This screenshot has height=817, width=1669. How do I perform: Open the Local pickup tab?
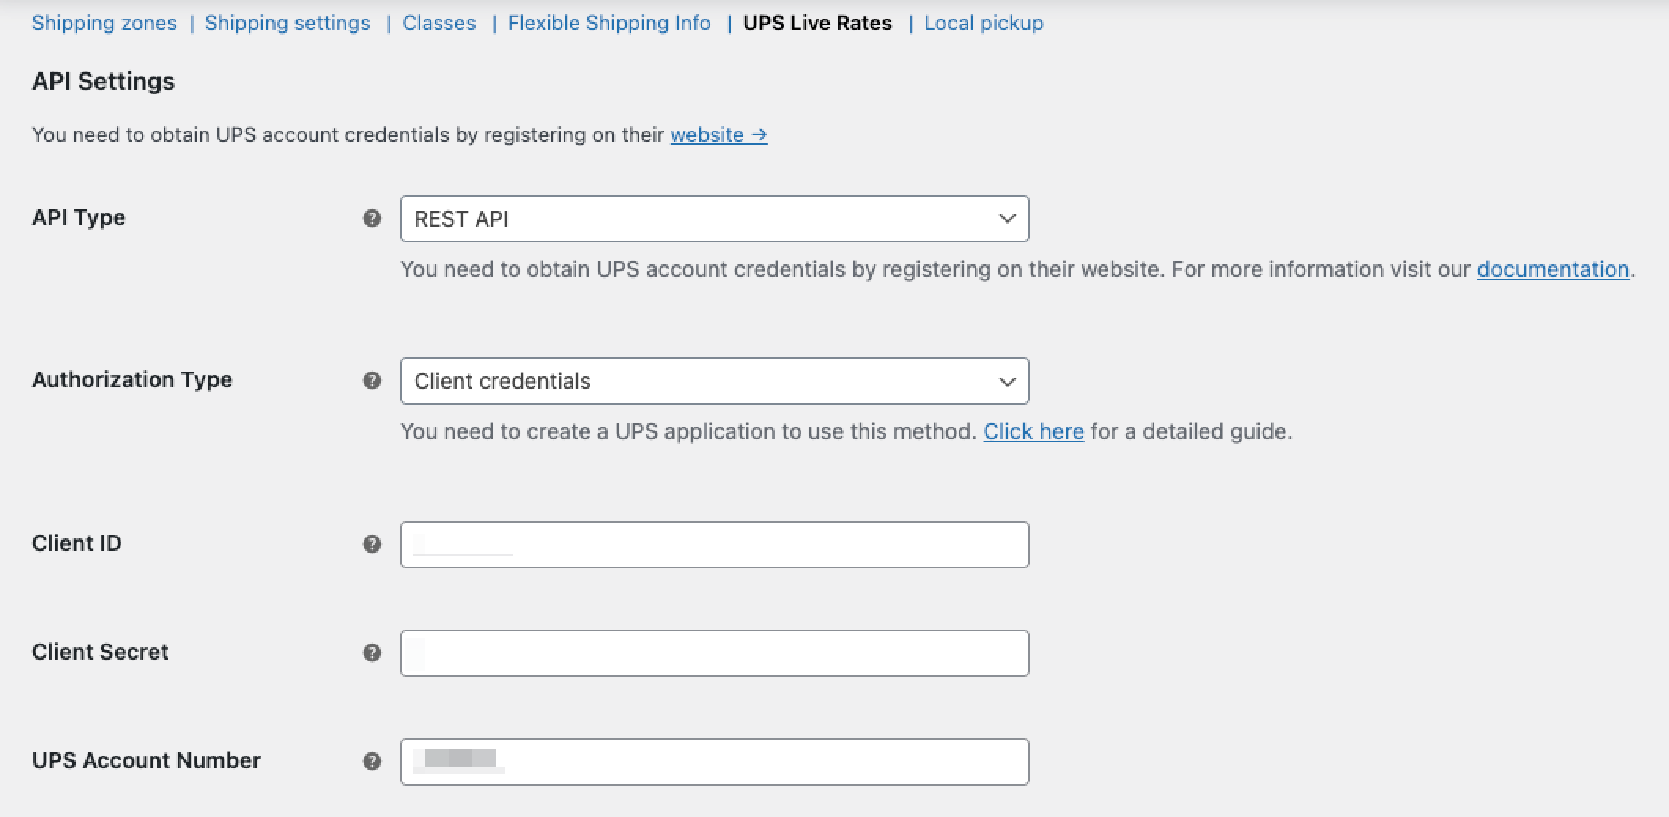(x=983, y=23)
